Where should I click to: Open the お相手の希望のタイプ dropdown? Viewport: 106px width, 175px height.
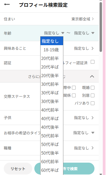pos(84,133)
